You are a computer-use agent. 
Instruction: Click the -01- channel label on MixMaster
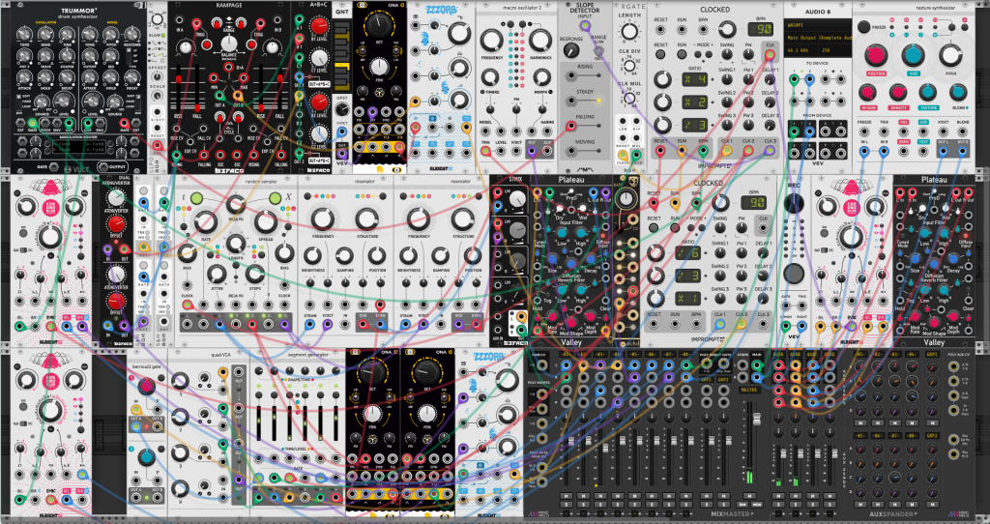[566, 356]
